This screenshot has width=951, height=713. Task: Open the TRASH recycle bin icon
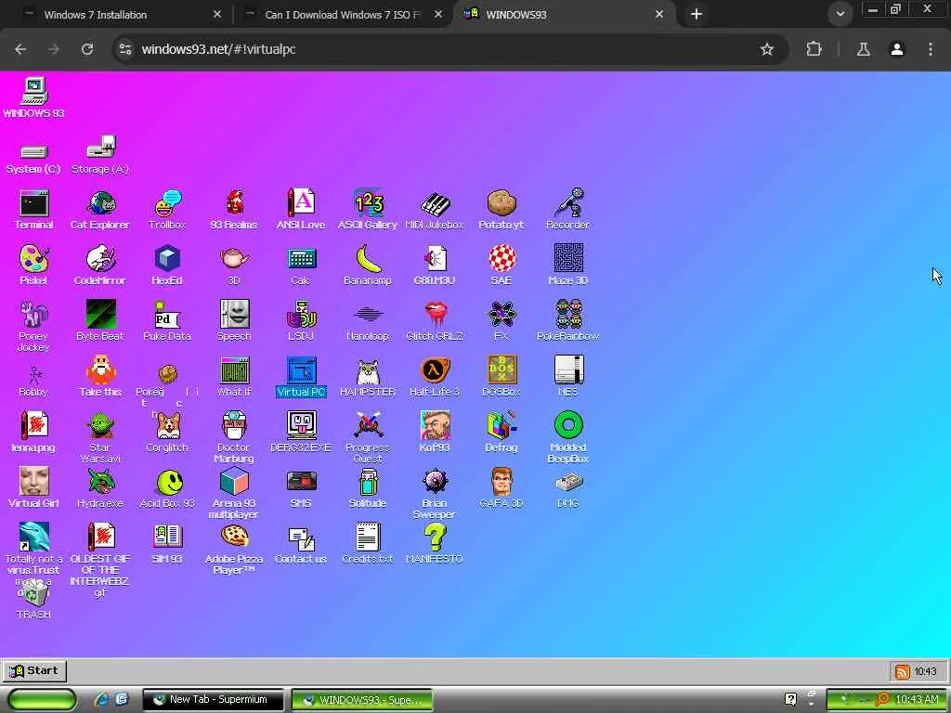pyautogui.click(x=34, y=600)
